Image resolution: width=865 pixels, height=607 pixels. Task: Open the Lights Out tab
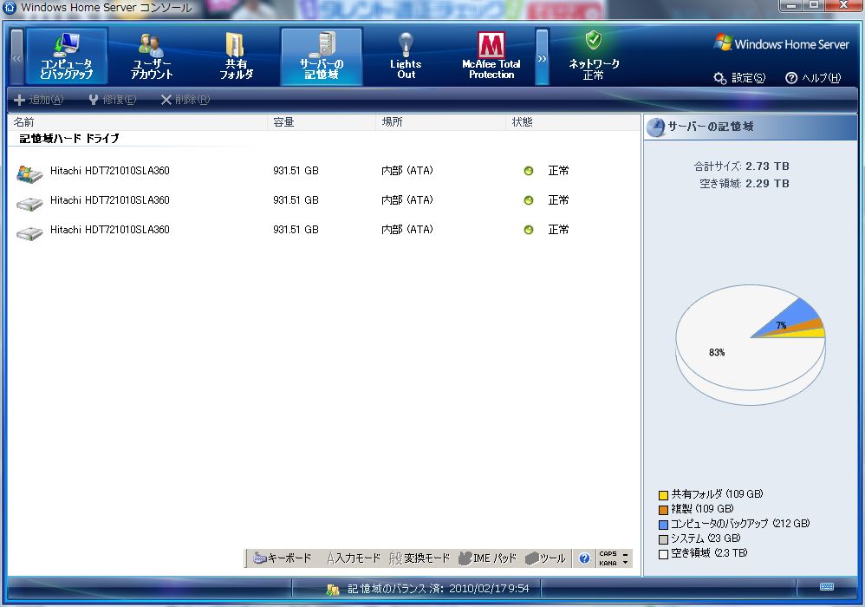406,56
